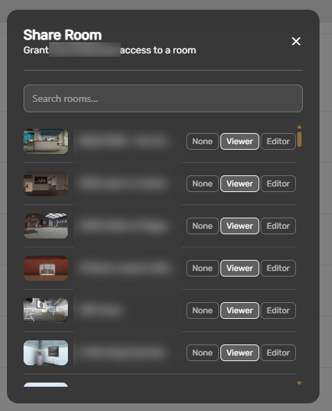Viewport: 332px width, 411px height.
Task: Open the red-walled room thumbnail
Action: pyautogui.click(x=46, y=268)
